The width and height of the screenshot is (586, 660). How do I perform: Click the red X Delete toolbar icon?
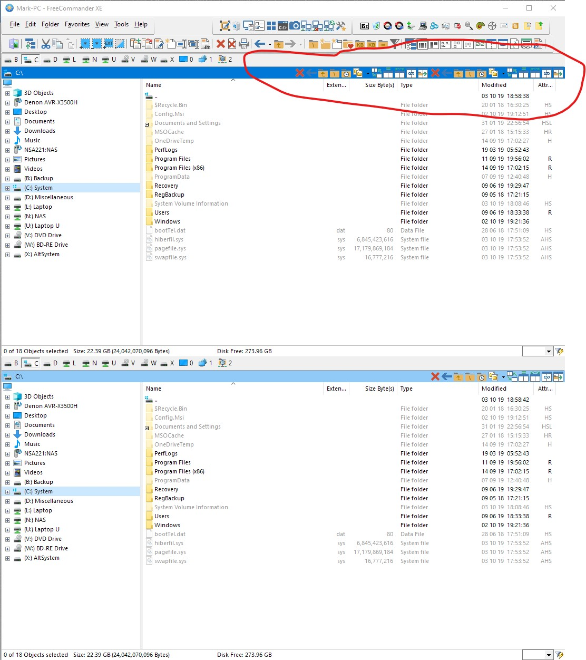click(221, 44)
